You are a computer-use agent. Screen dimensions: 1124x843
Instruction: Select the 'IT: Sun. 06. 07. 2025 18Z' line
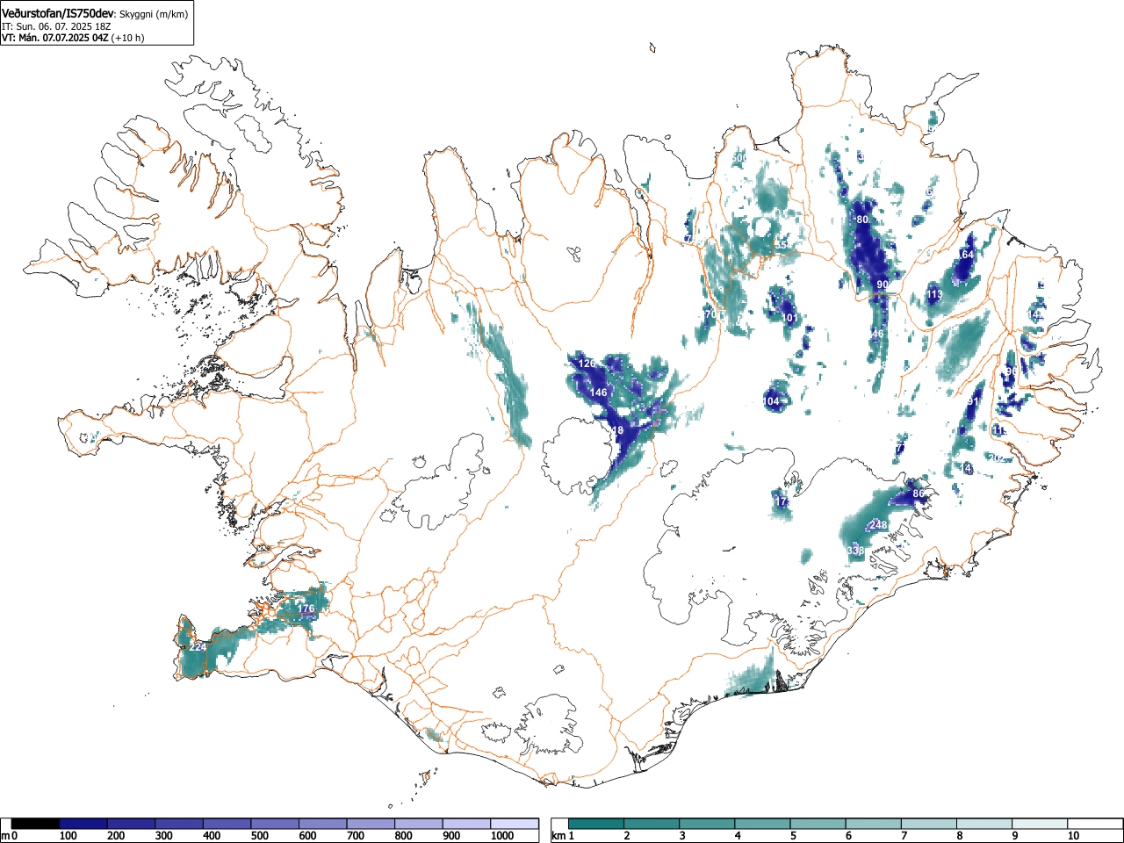[56, 26]
